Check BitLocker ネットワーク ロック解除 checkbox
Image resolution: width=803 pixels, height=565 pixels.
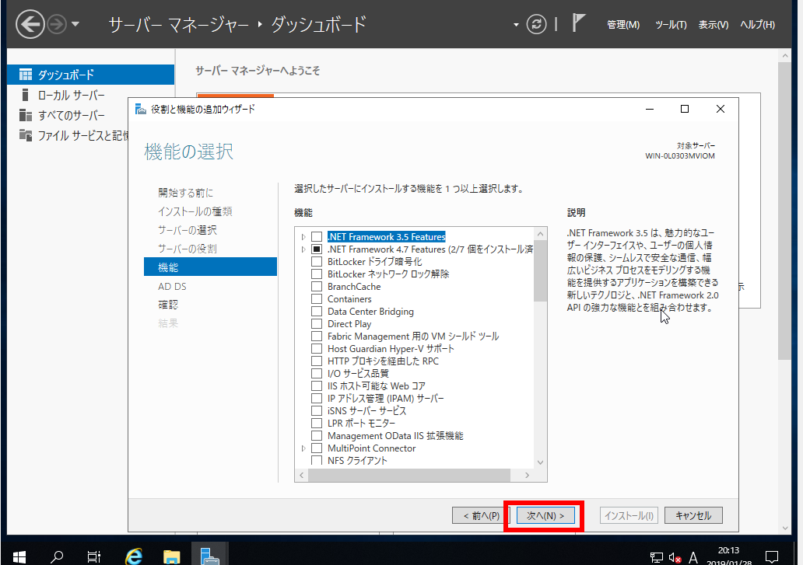tap(317, 274)
